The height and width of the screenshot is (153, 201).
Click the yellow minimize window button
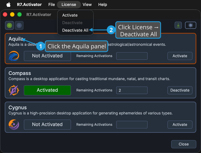pos(12,14)
